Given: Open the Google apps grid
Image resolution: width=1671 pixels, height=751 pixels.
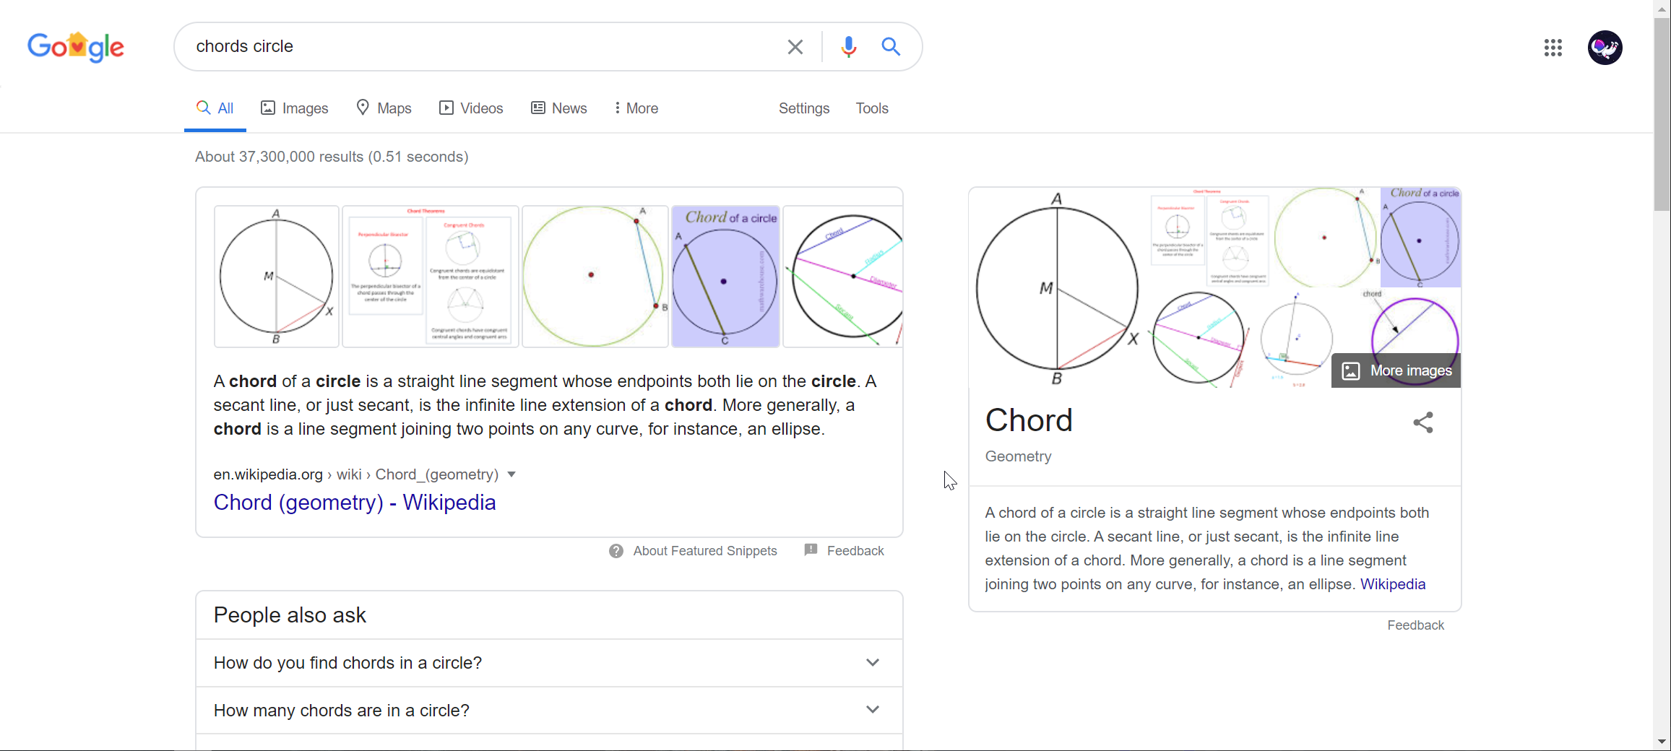Looking at the screenshot, I should point(1553,48).
